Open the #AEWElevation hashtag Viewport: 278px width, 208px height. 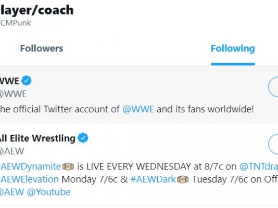coord(29,179)
